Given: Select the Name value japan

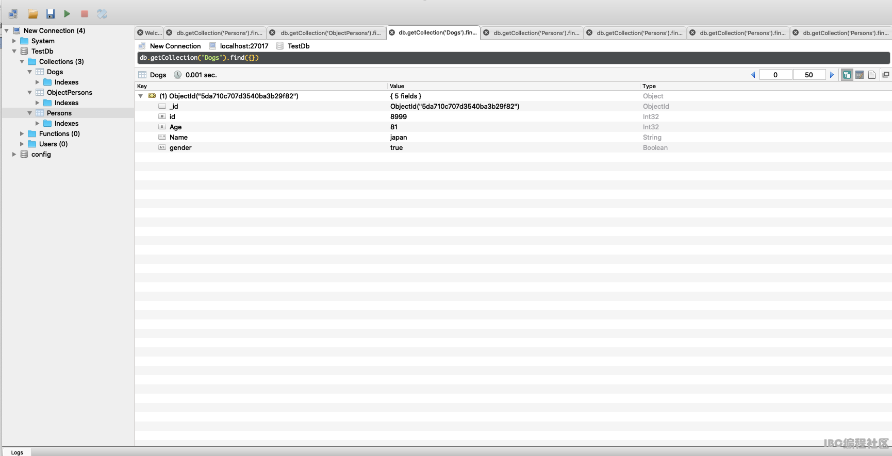Looking at the screenshot, I should [399, 137].
